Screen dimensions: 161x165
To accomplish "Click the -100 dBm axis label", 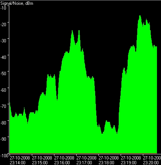I will tap(4, 155).
